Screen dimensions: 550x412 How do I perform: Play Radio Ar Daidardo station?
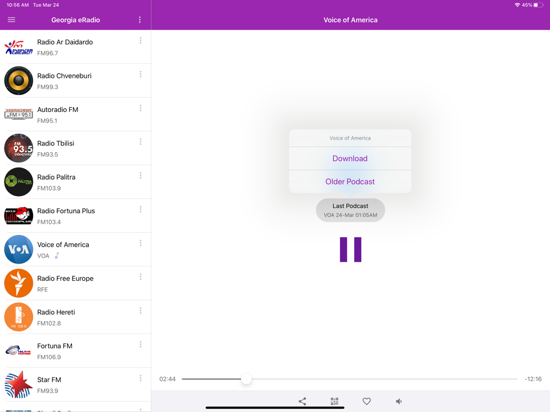(75, 47)
